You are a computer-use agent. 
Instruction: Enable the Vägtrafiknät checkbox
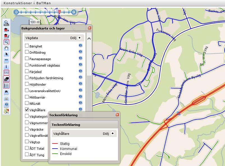(x=27, y=135)
